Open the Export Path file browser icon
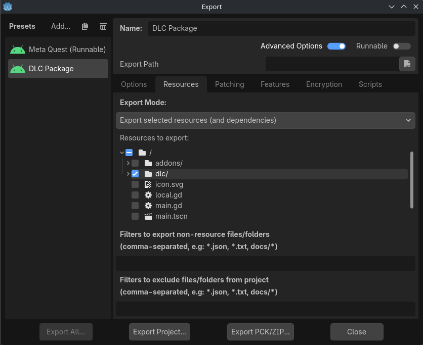Screen dimensions: 423x345 point(407,64)
